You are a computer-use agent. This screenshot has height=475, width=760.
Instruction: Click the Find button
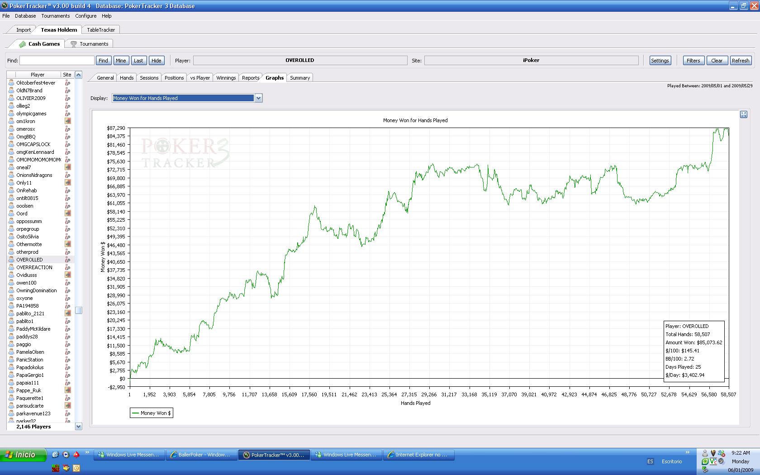pyautogui.click(x=104, y=61)
